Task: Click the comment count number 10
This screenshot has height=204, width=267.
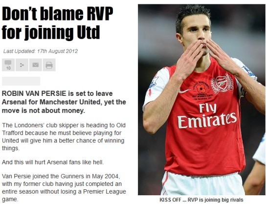Action: (8, 68)
